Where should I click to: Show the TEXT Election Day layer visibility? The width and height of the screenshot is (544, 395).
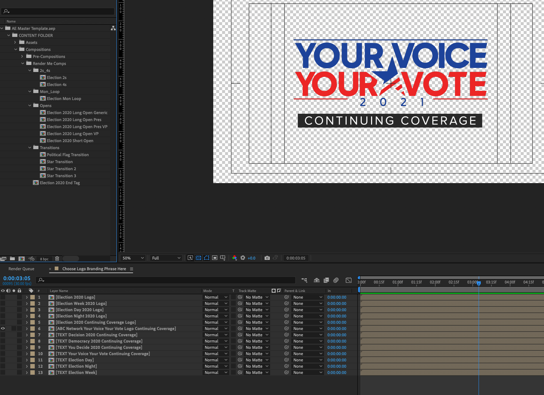tap(3, 360)
